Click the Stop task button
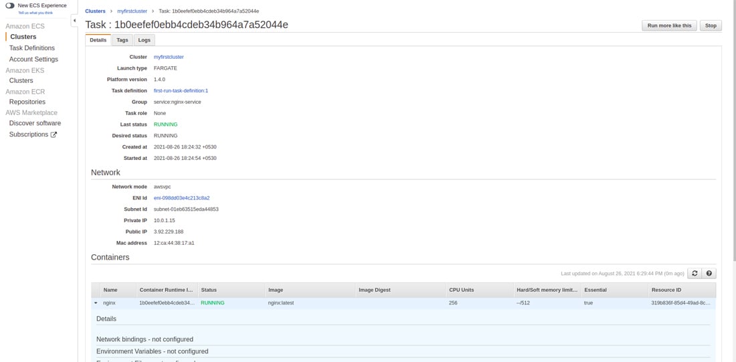This screenshot has height=362, width=736. pyautogui.click(x=711, y=25)
